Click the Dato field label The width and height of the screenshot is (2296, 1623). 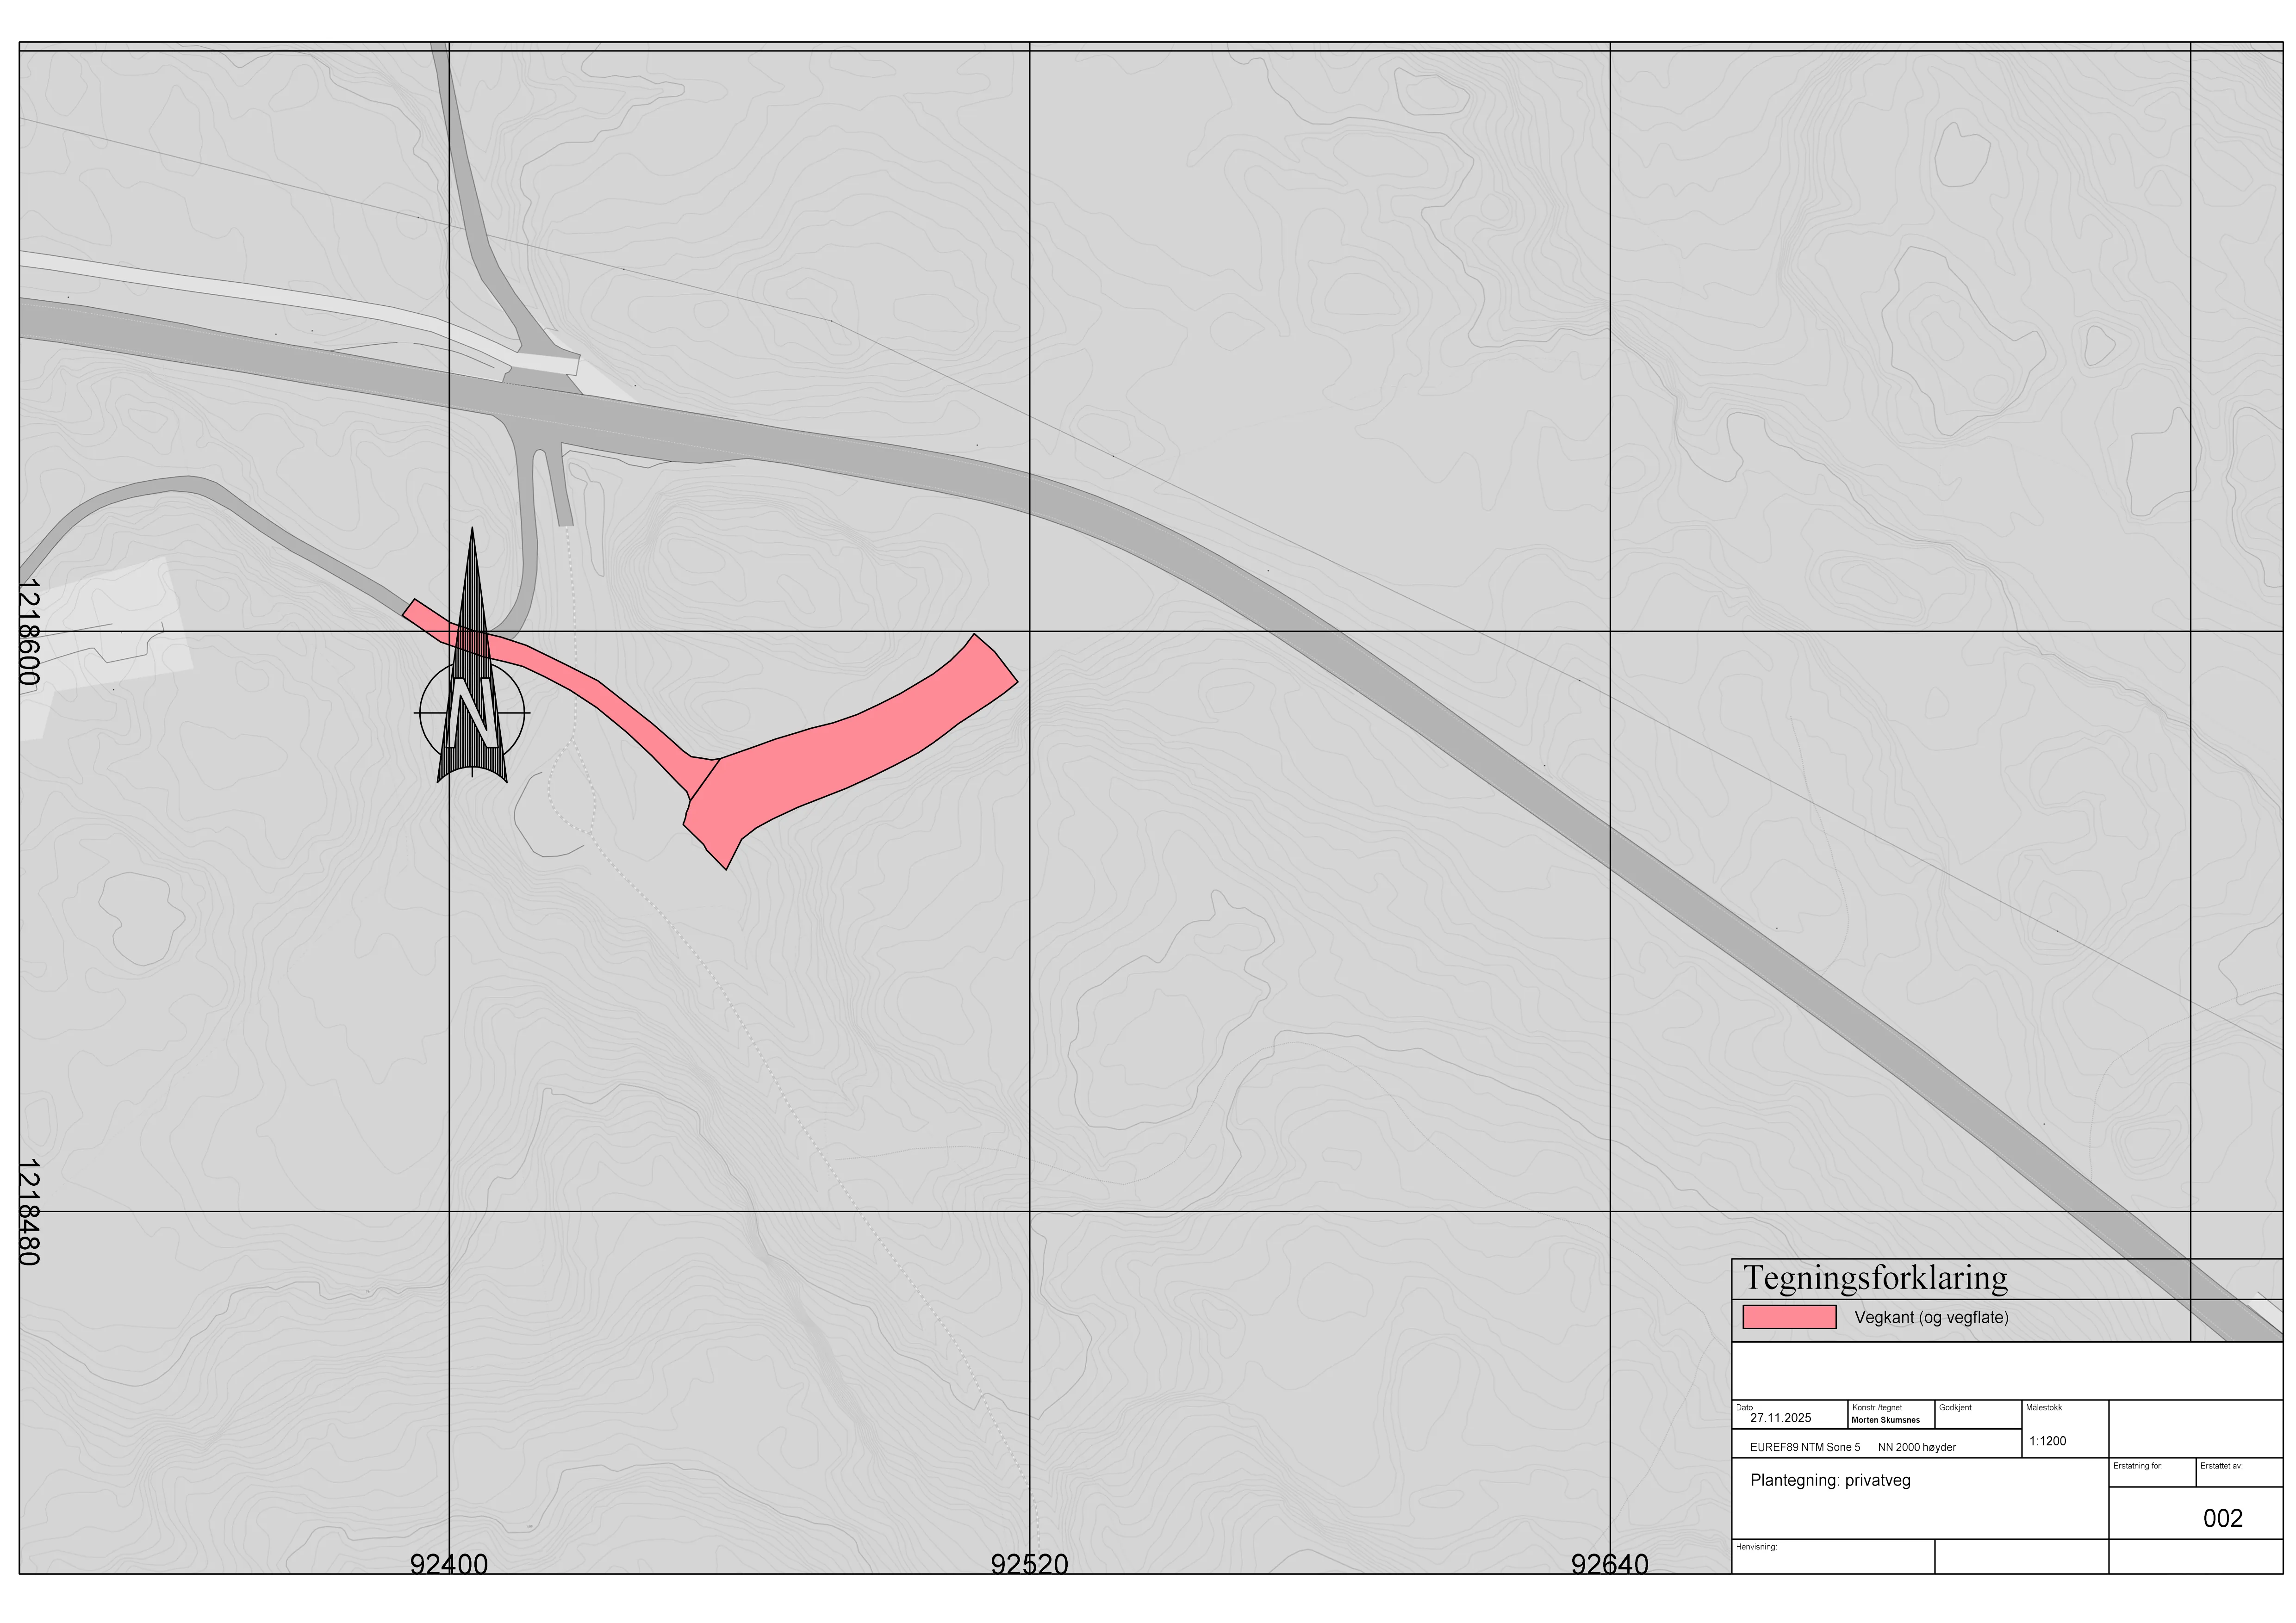[x=1744, y=1407]
